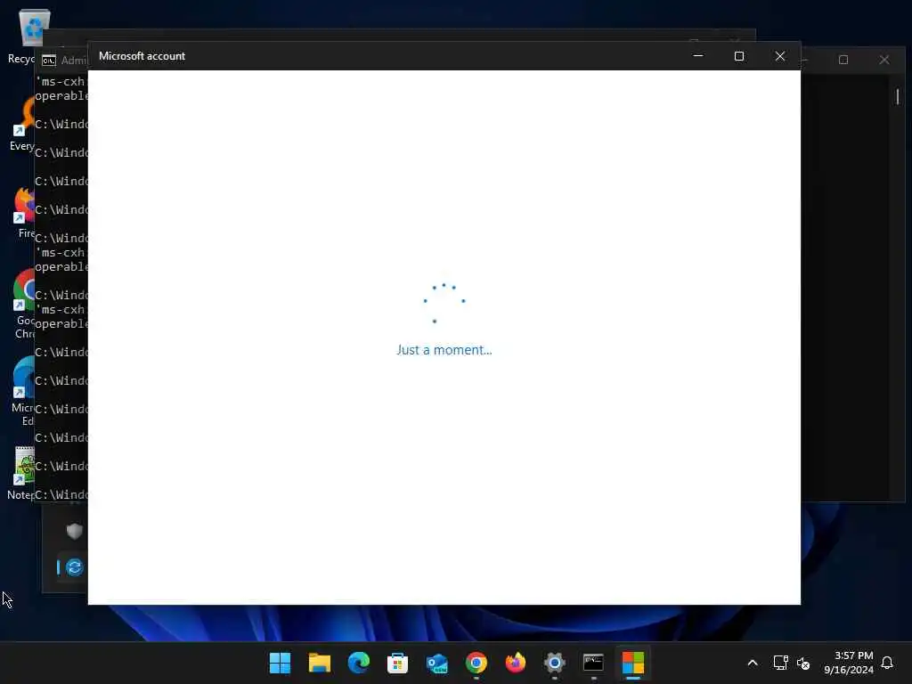Maximize the Command Prompt window behind
This screenshot has height=684, width=912.
tap(843, 60)
